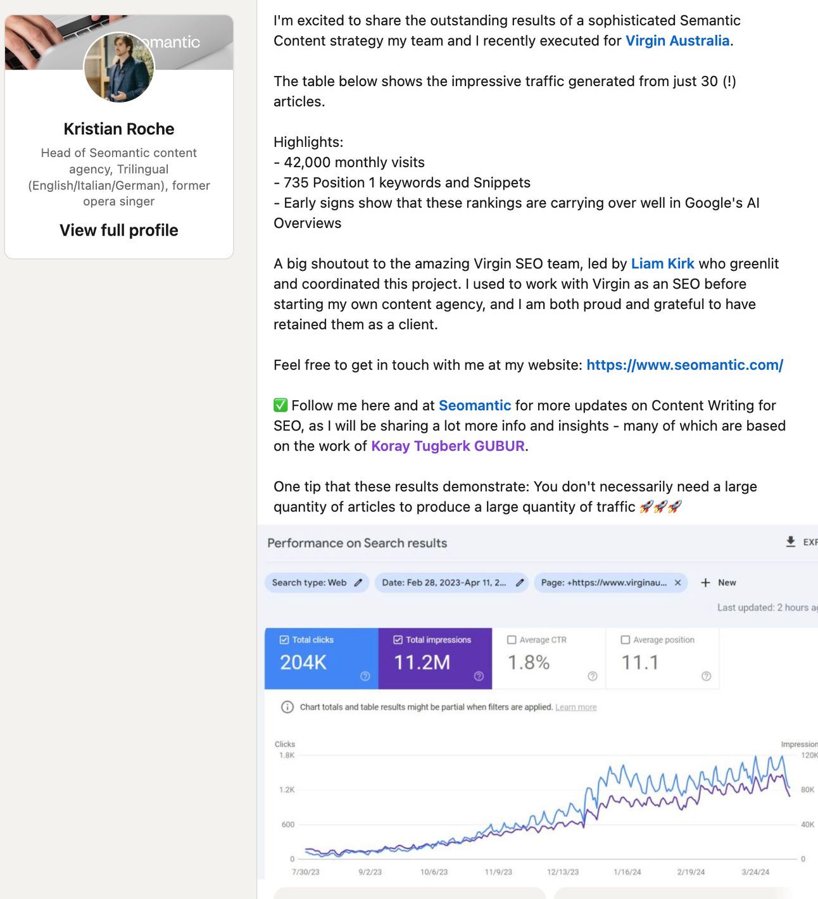818x899 pixels.
Task: Open the seomantic.com website URL
Action: pos(685,365)
